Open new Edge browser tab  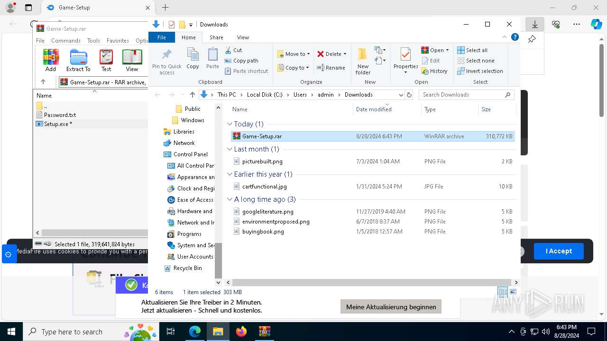pos(165,8)
